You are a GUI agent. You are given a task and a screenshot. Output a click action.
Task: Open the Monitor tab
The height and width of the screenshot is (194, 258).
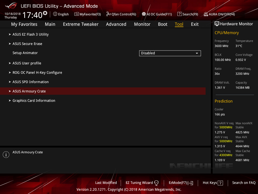(x=142, y=24)
